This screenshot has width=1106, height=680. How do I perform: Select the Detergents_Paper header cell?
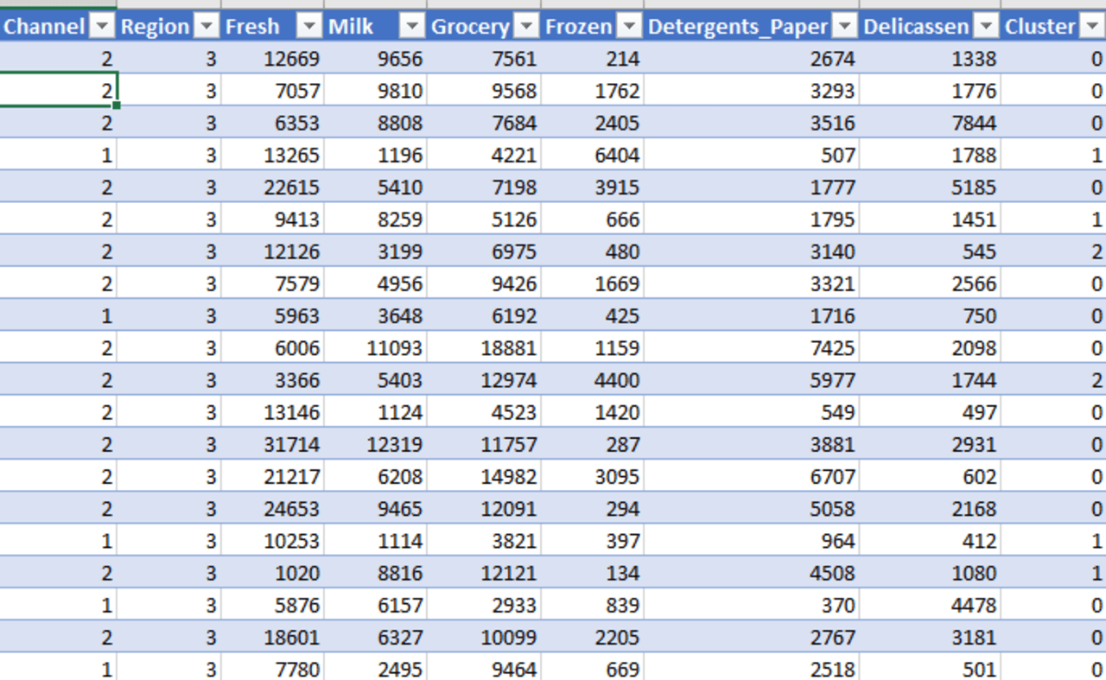point(752,27)
